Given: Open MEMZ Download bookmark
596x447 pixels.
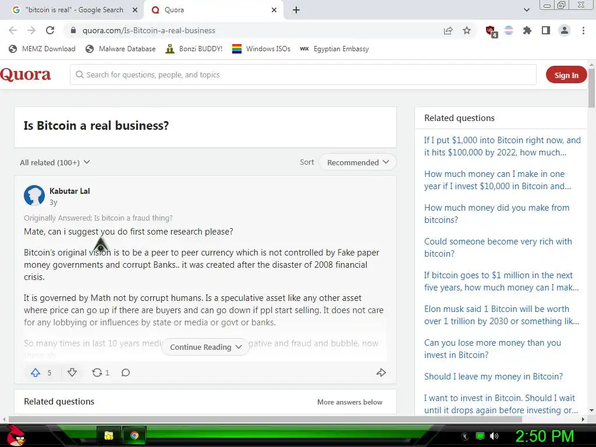Looking at the screenshot, I should (x=42, y=49).
